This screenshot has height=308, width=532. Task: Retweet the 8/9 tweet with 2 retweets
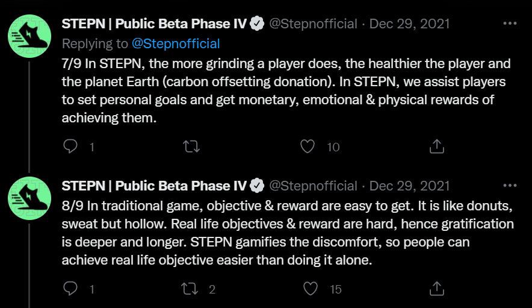(x=191, y=289)
